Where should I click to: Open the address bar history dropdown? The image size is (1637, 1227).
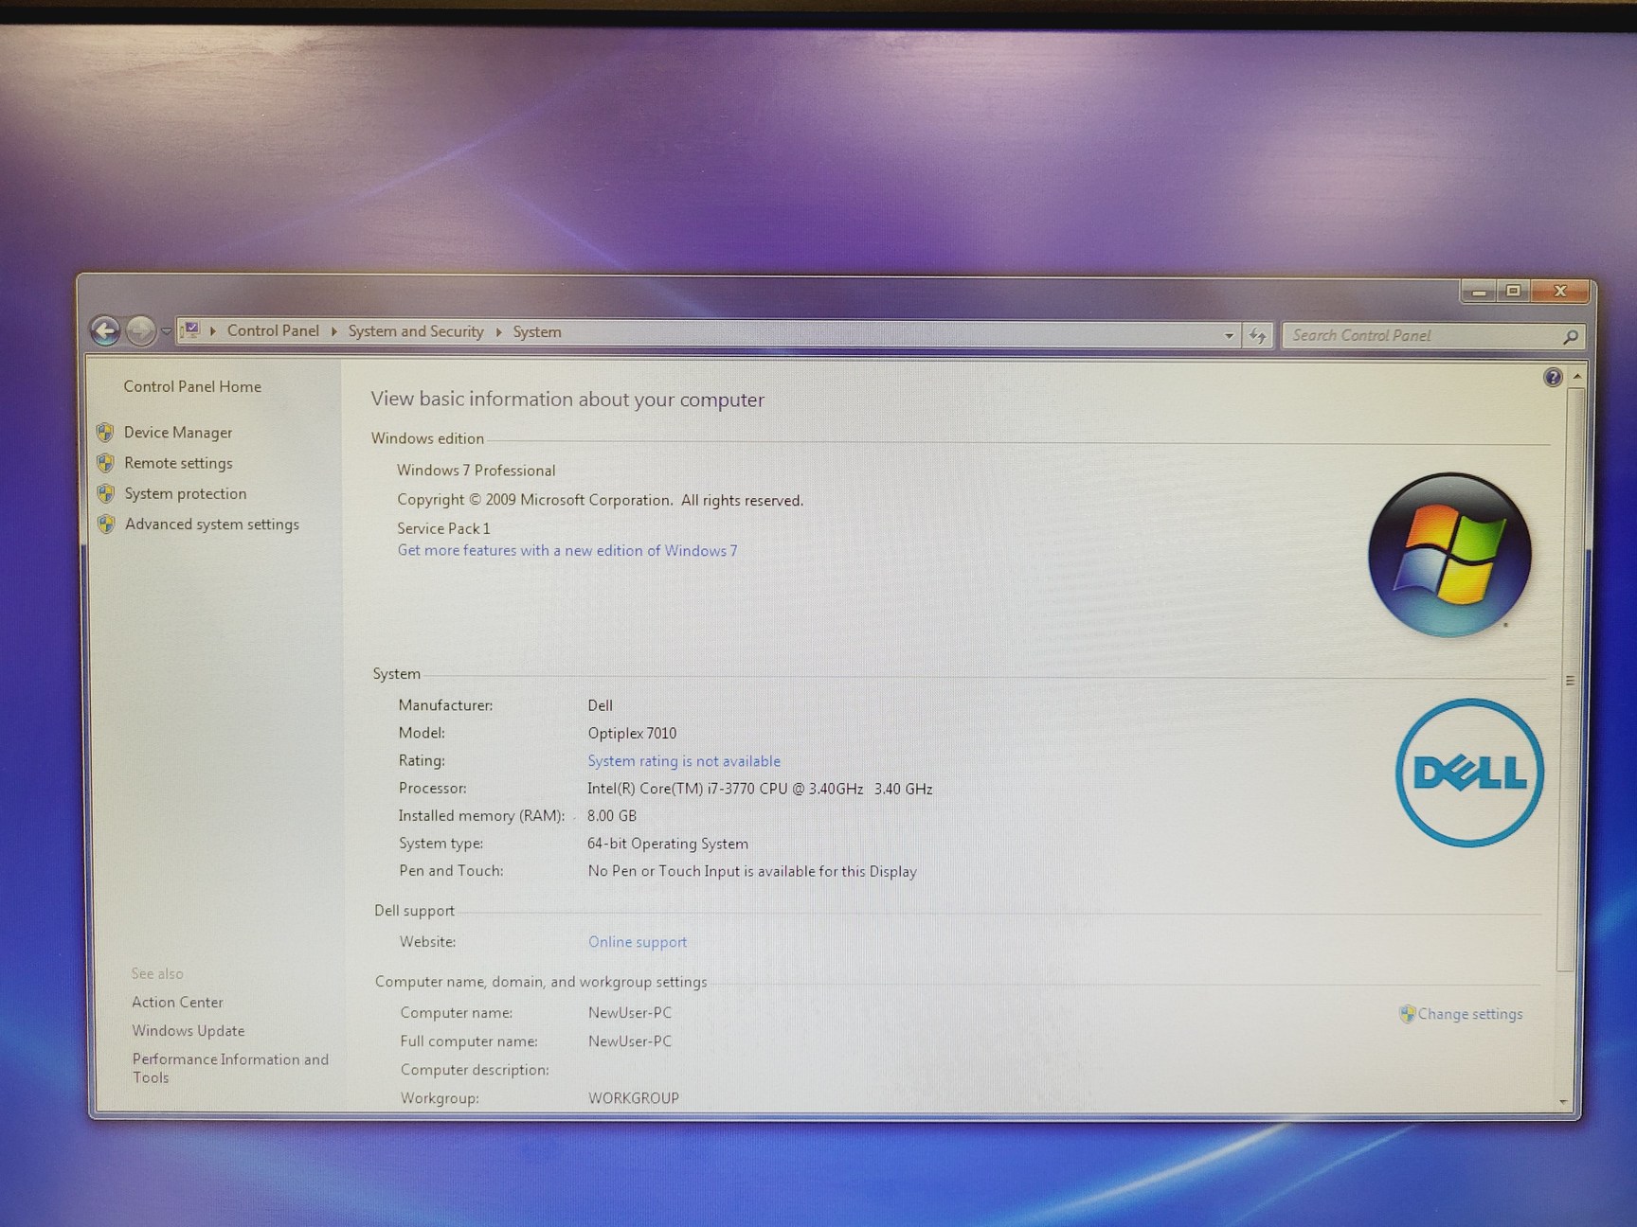tap(1229, 335)
